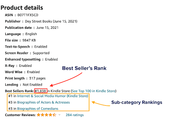169x119 pixels.
Task: Click the Dey Street Books publisher text
Action: [x=38, y=21]
